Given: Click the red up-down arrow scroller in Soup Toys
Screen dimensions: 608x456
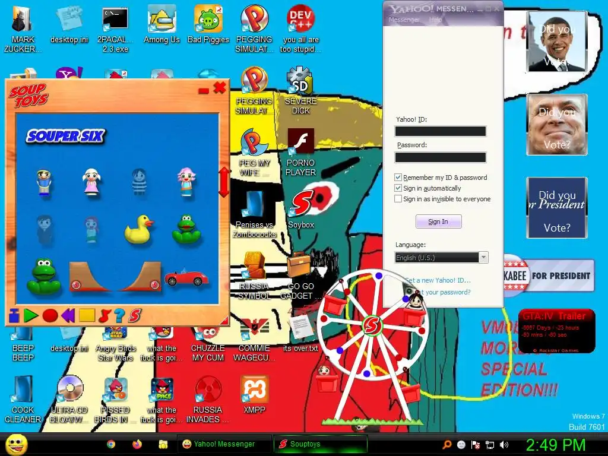Looking at the screenshot, I should point(224,182).
